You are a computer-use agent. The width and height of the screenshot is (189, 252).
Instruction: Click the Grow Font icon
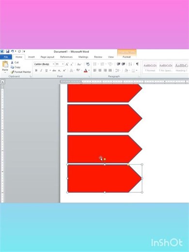pyautogui.click(x=67, y=64)
